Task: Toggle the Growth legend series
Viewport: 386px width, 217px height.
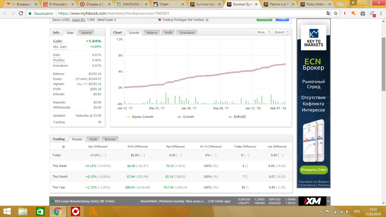Action: (185, 117)
